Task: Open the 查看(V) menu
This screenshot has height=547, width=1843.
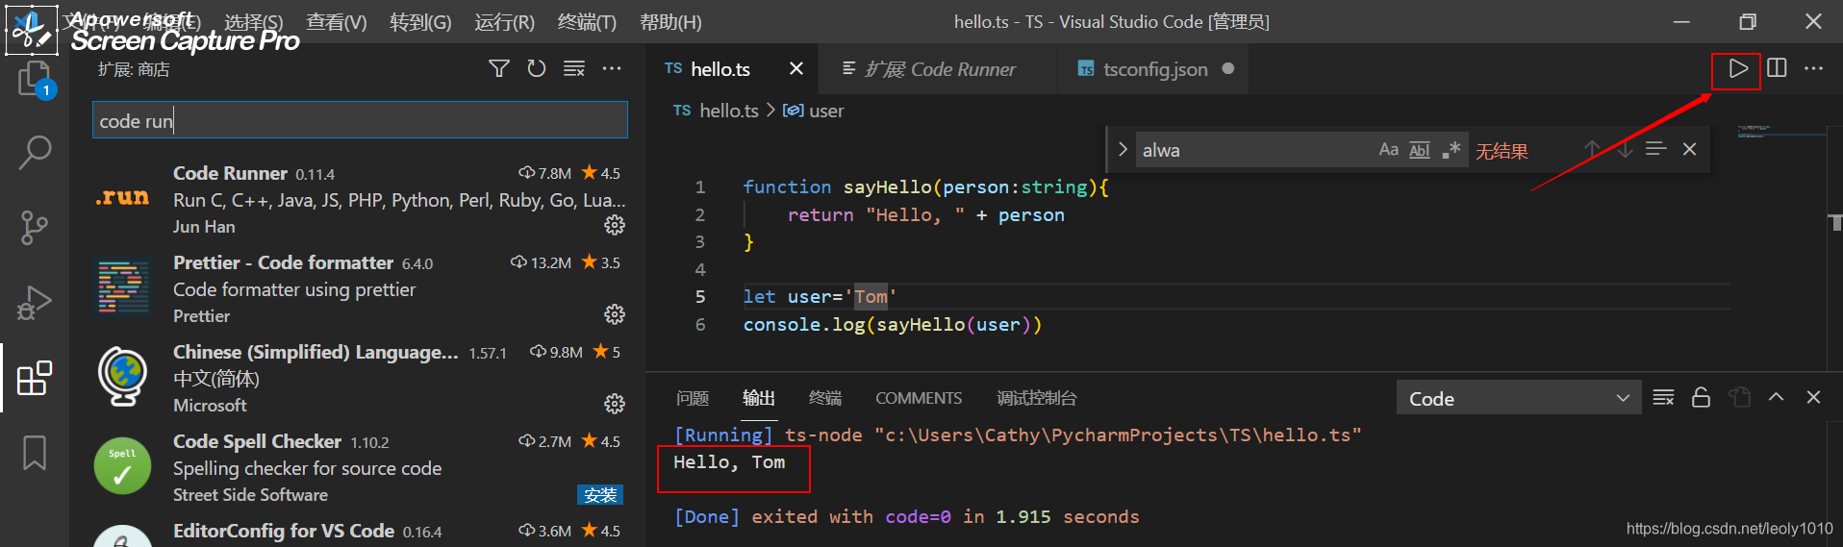Action: click(x=337, y=21)
